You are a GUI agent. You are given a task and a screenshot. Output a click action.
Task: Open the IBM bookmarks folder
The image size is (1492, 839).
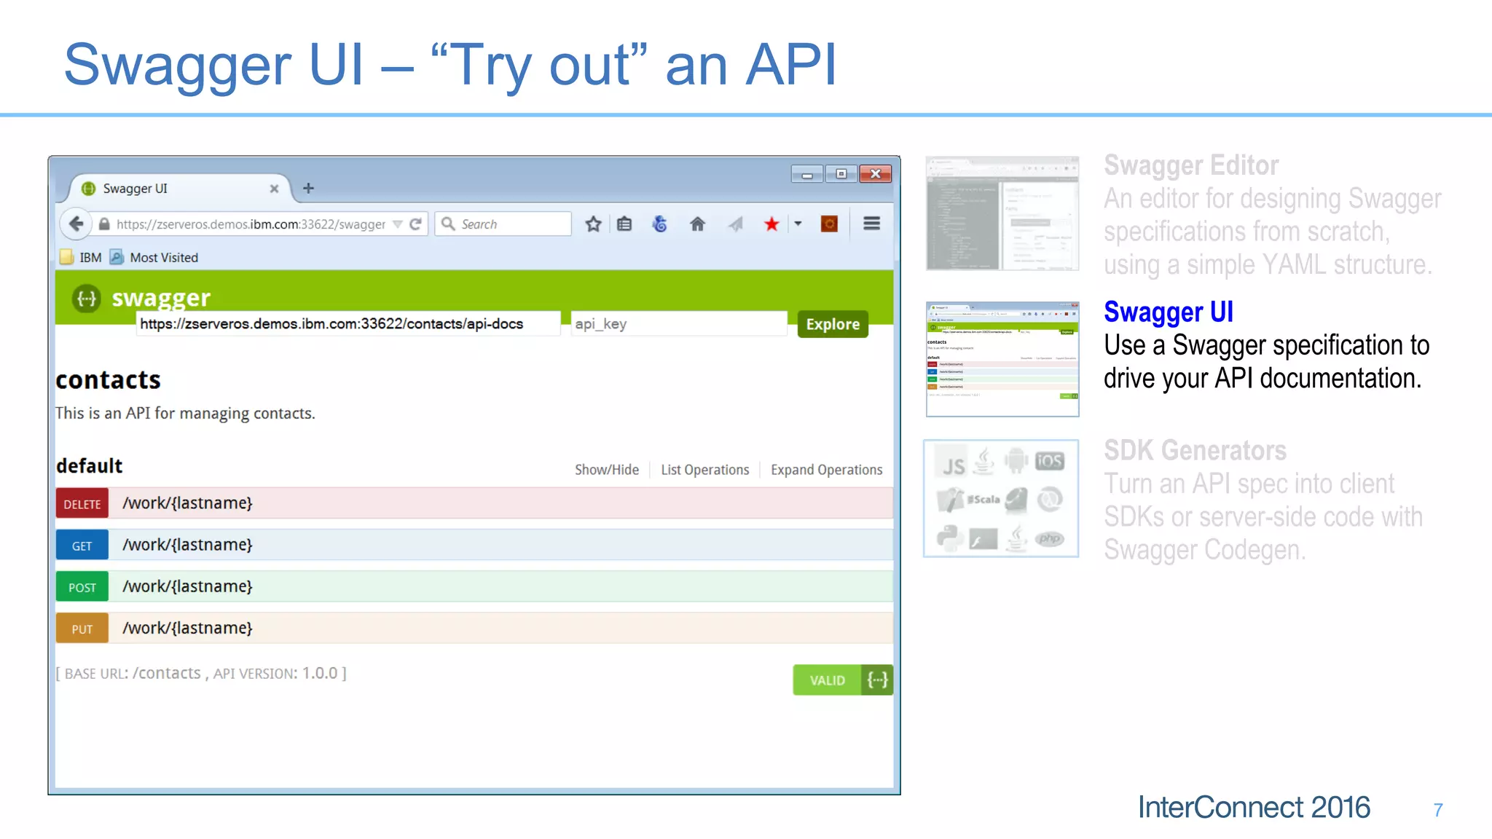coord(81,257)
